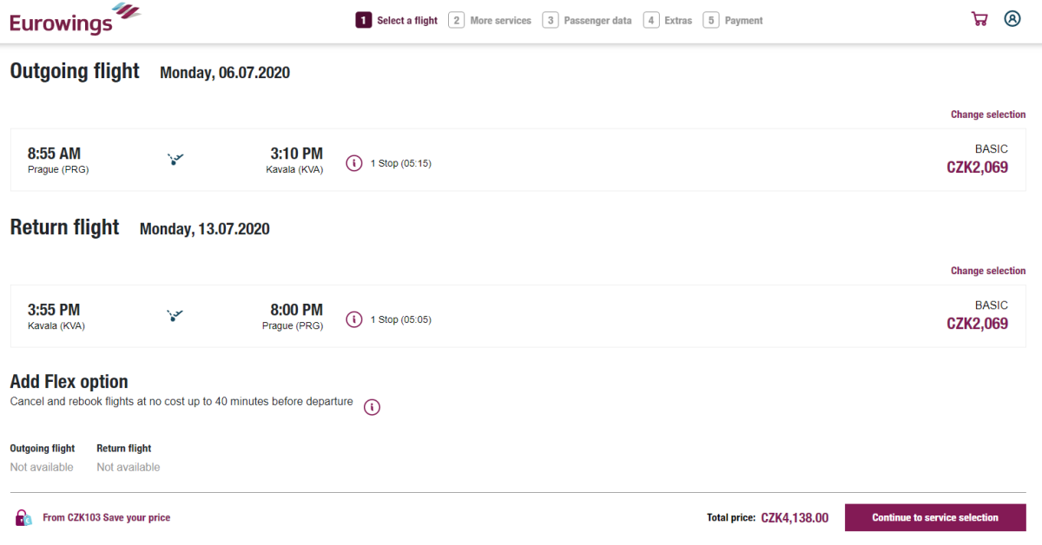The height and width of the screenshot is (545, 1042).
Task: Click From CZK103 Save your price link
Action: (x=106, y=518)
